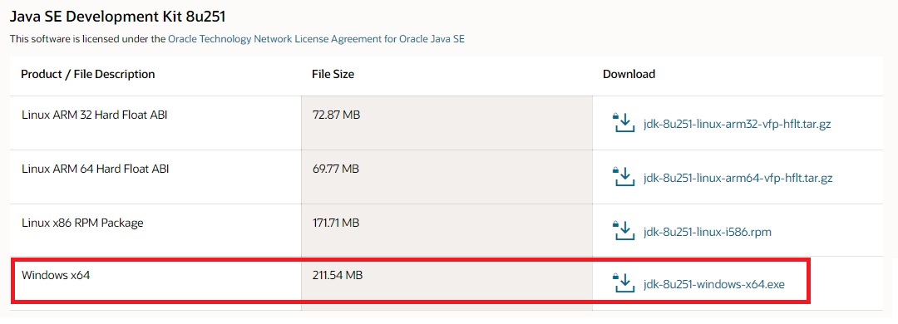Image resolution: width=898 pixels, height=324 pixels.
Task: Click download icon beside linux-i586.rpm
Action: pyautogui.click(x=624, y=231)
